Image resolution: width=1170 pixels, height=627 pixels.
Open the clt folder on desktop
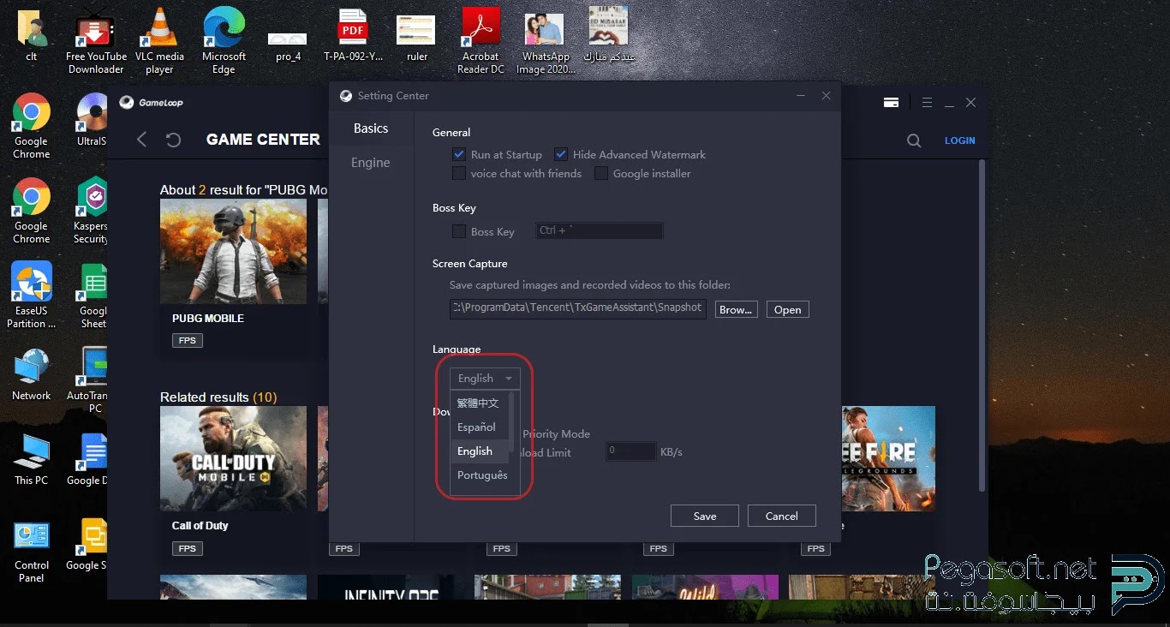32,36
